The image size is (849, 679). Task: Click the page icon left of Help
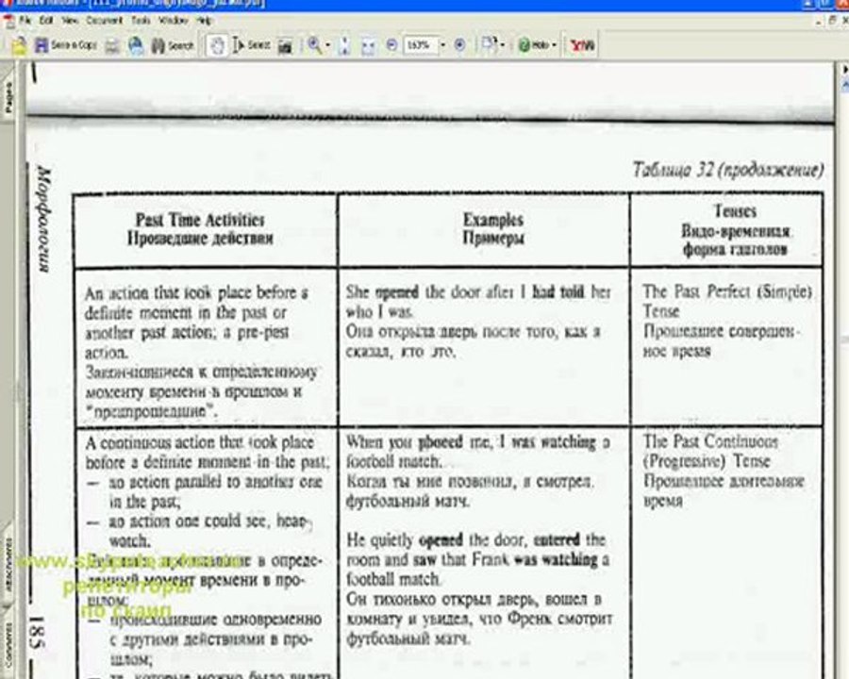[x=489, y=44]
